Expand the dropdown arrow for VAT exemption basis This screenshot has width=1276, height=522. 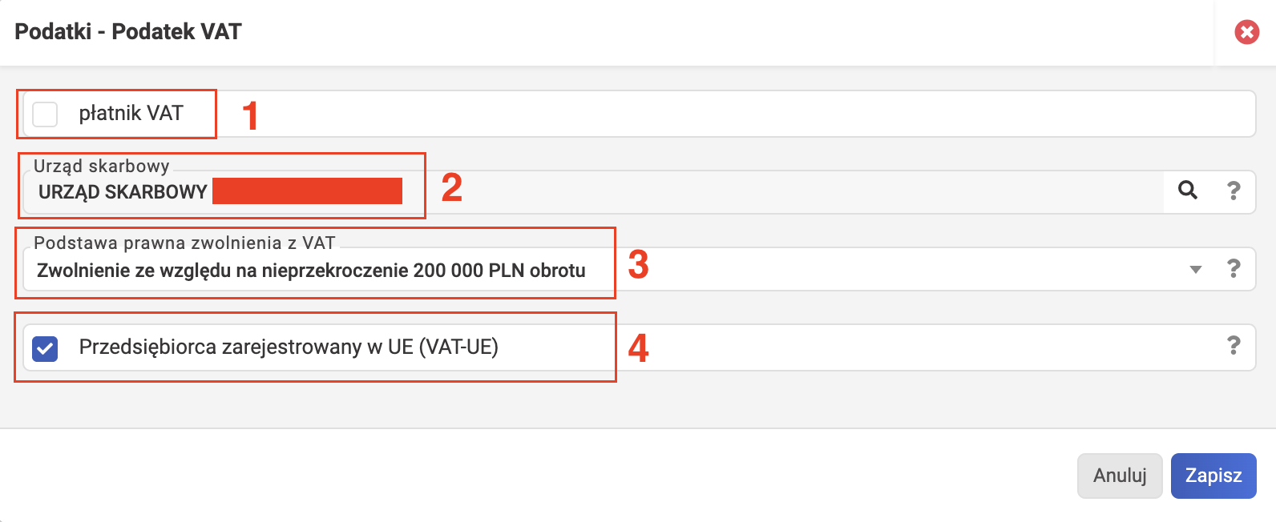pyautogui.click(x=1195, y=270)
